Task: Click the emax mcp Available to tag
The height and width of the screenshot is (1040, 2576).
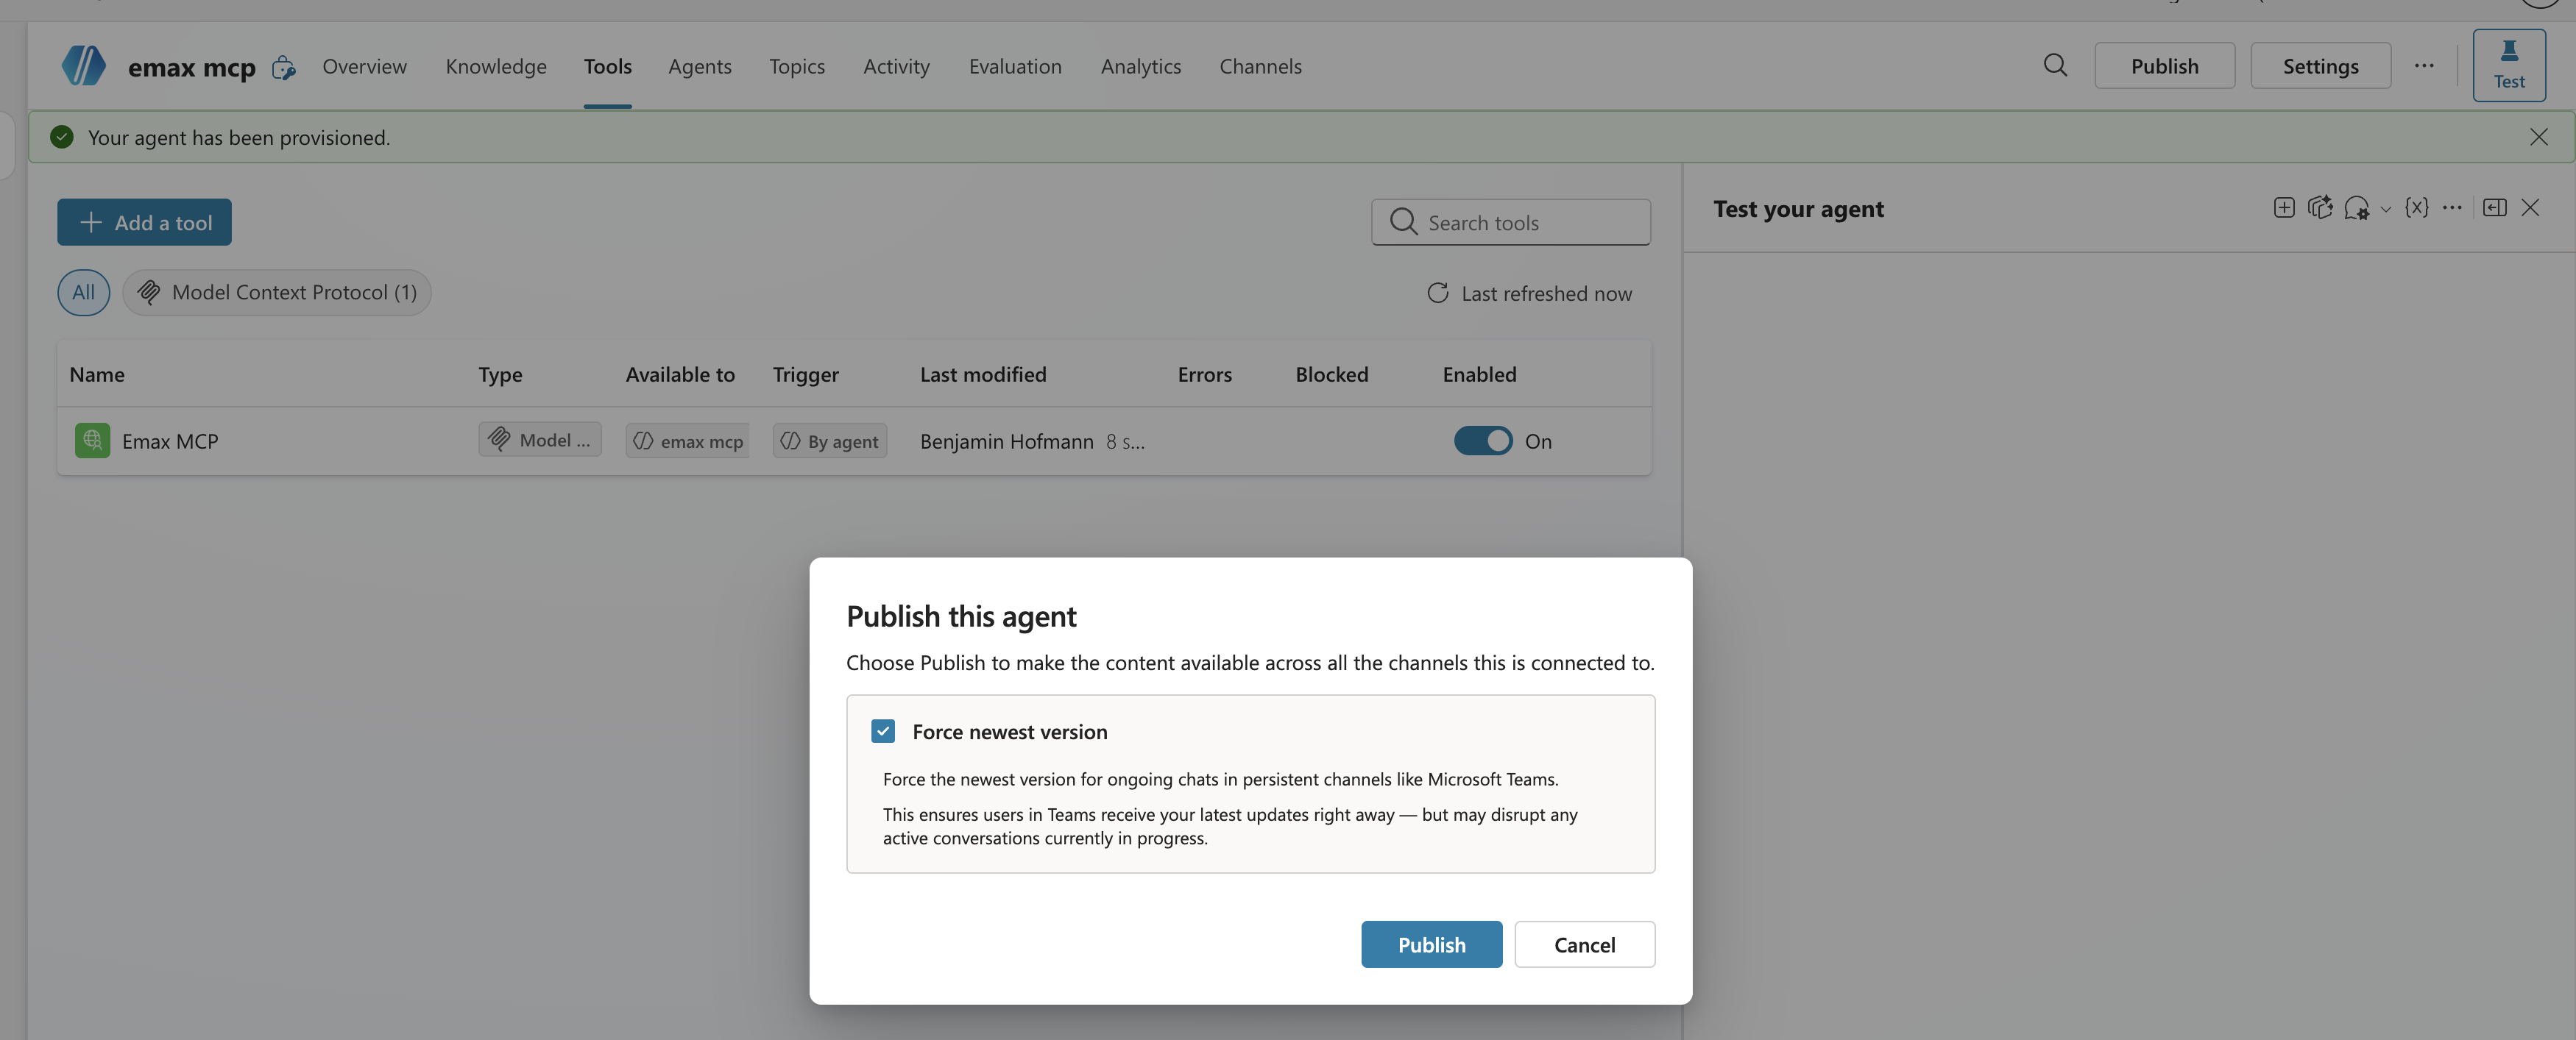Action: click(x=687, y=441)
